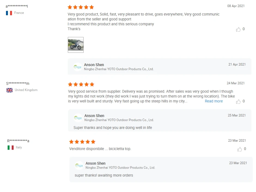This screenshot has width=256, height=192.
Task: Click the five-star rating on France review
Action: 81,7
